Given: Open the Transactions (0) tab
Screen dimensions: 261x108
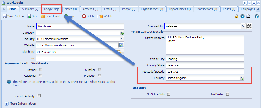Looking at the screenshot, I should coord(207,9).
